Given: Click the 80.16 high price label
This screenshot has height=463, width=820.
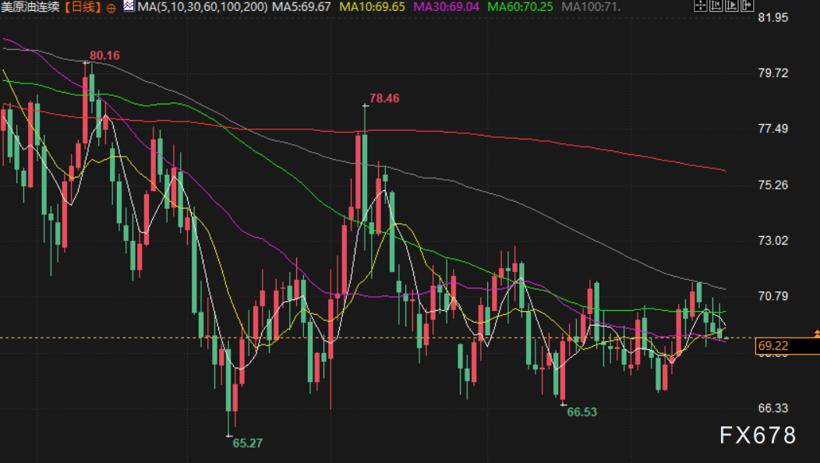Looking at the screenshot, I should click(104, 55).
